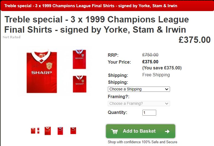The height and width of the screenshot is (146, 214).
Task: Open the Choose a Shipping dropdown
Action: click(139, 89)
